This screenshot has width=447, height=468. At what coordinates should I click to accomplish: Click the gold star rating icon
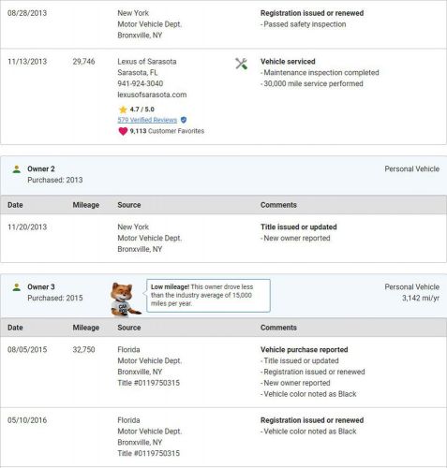[x=123, y=110]
